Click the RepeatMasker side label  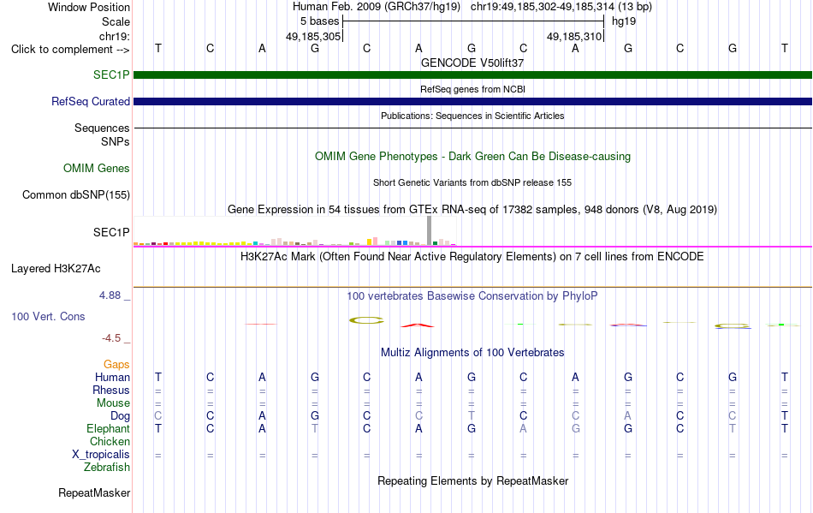94,492
